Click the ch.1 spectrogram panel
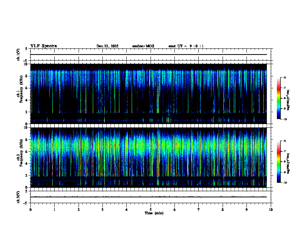Viewport: 305px width, 235px height. coord(149,94)
